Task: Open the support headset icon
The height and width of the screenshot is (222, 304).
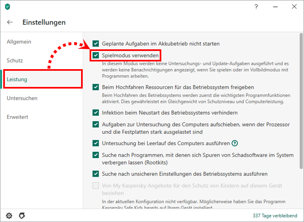Action: [22, 216]
